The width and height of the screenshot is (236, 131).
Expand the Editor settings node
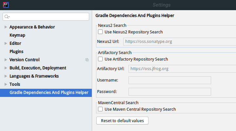6,44
